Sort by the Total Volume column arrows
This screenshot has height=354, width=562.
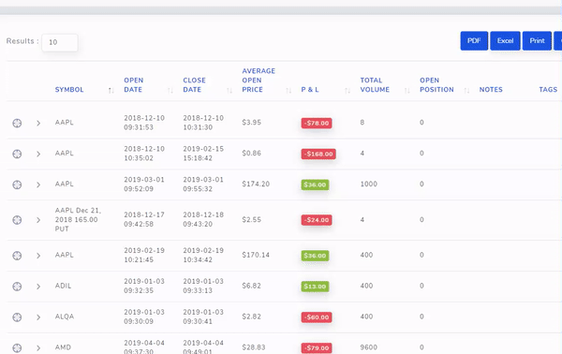pyautogui.click(x=407, y=90)
